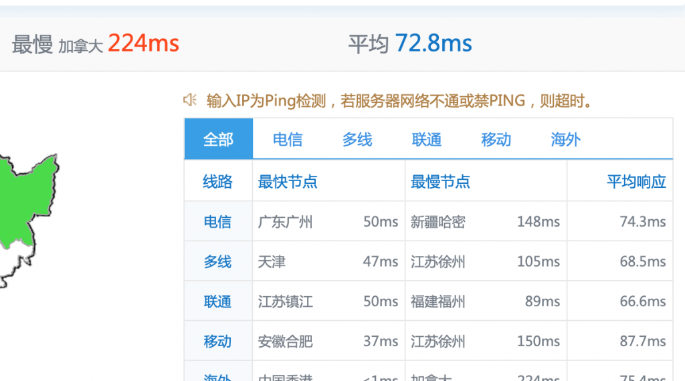Open the 移动 tab
Viewport: 685px width, 381px height.
point(496,140)
